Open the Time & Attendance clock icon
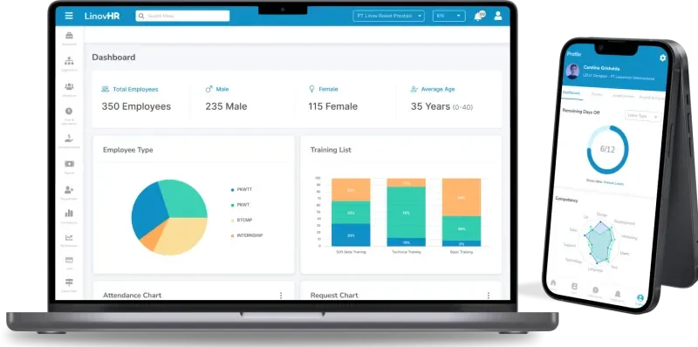Screen dimensions: 698x347 69,112
